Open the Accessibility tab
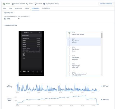This screenshot has height=109, width=115. pos(46,8)
